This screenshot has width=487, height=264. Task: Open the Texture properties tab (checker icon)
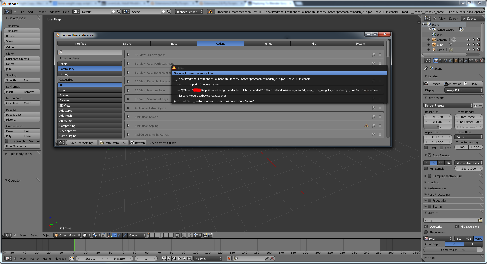[x=481, y=61]
